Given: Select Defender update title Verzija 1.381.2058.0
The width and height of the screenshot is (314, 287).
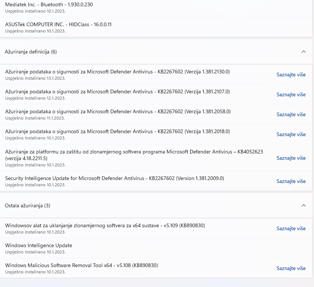Looking at the screenshot, I should [x=118, y=112].
